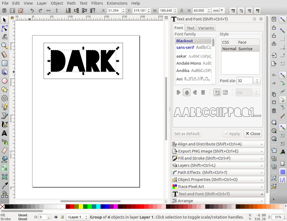Viewport: 287px width, 221px height.
Task: Open the Extensions menu
Action: point(117,3)
